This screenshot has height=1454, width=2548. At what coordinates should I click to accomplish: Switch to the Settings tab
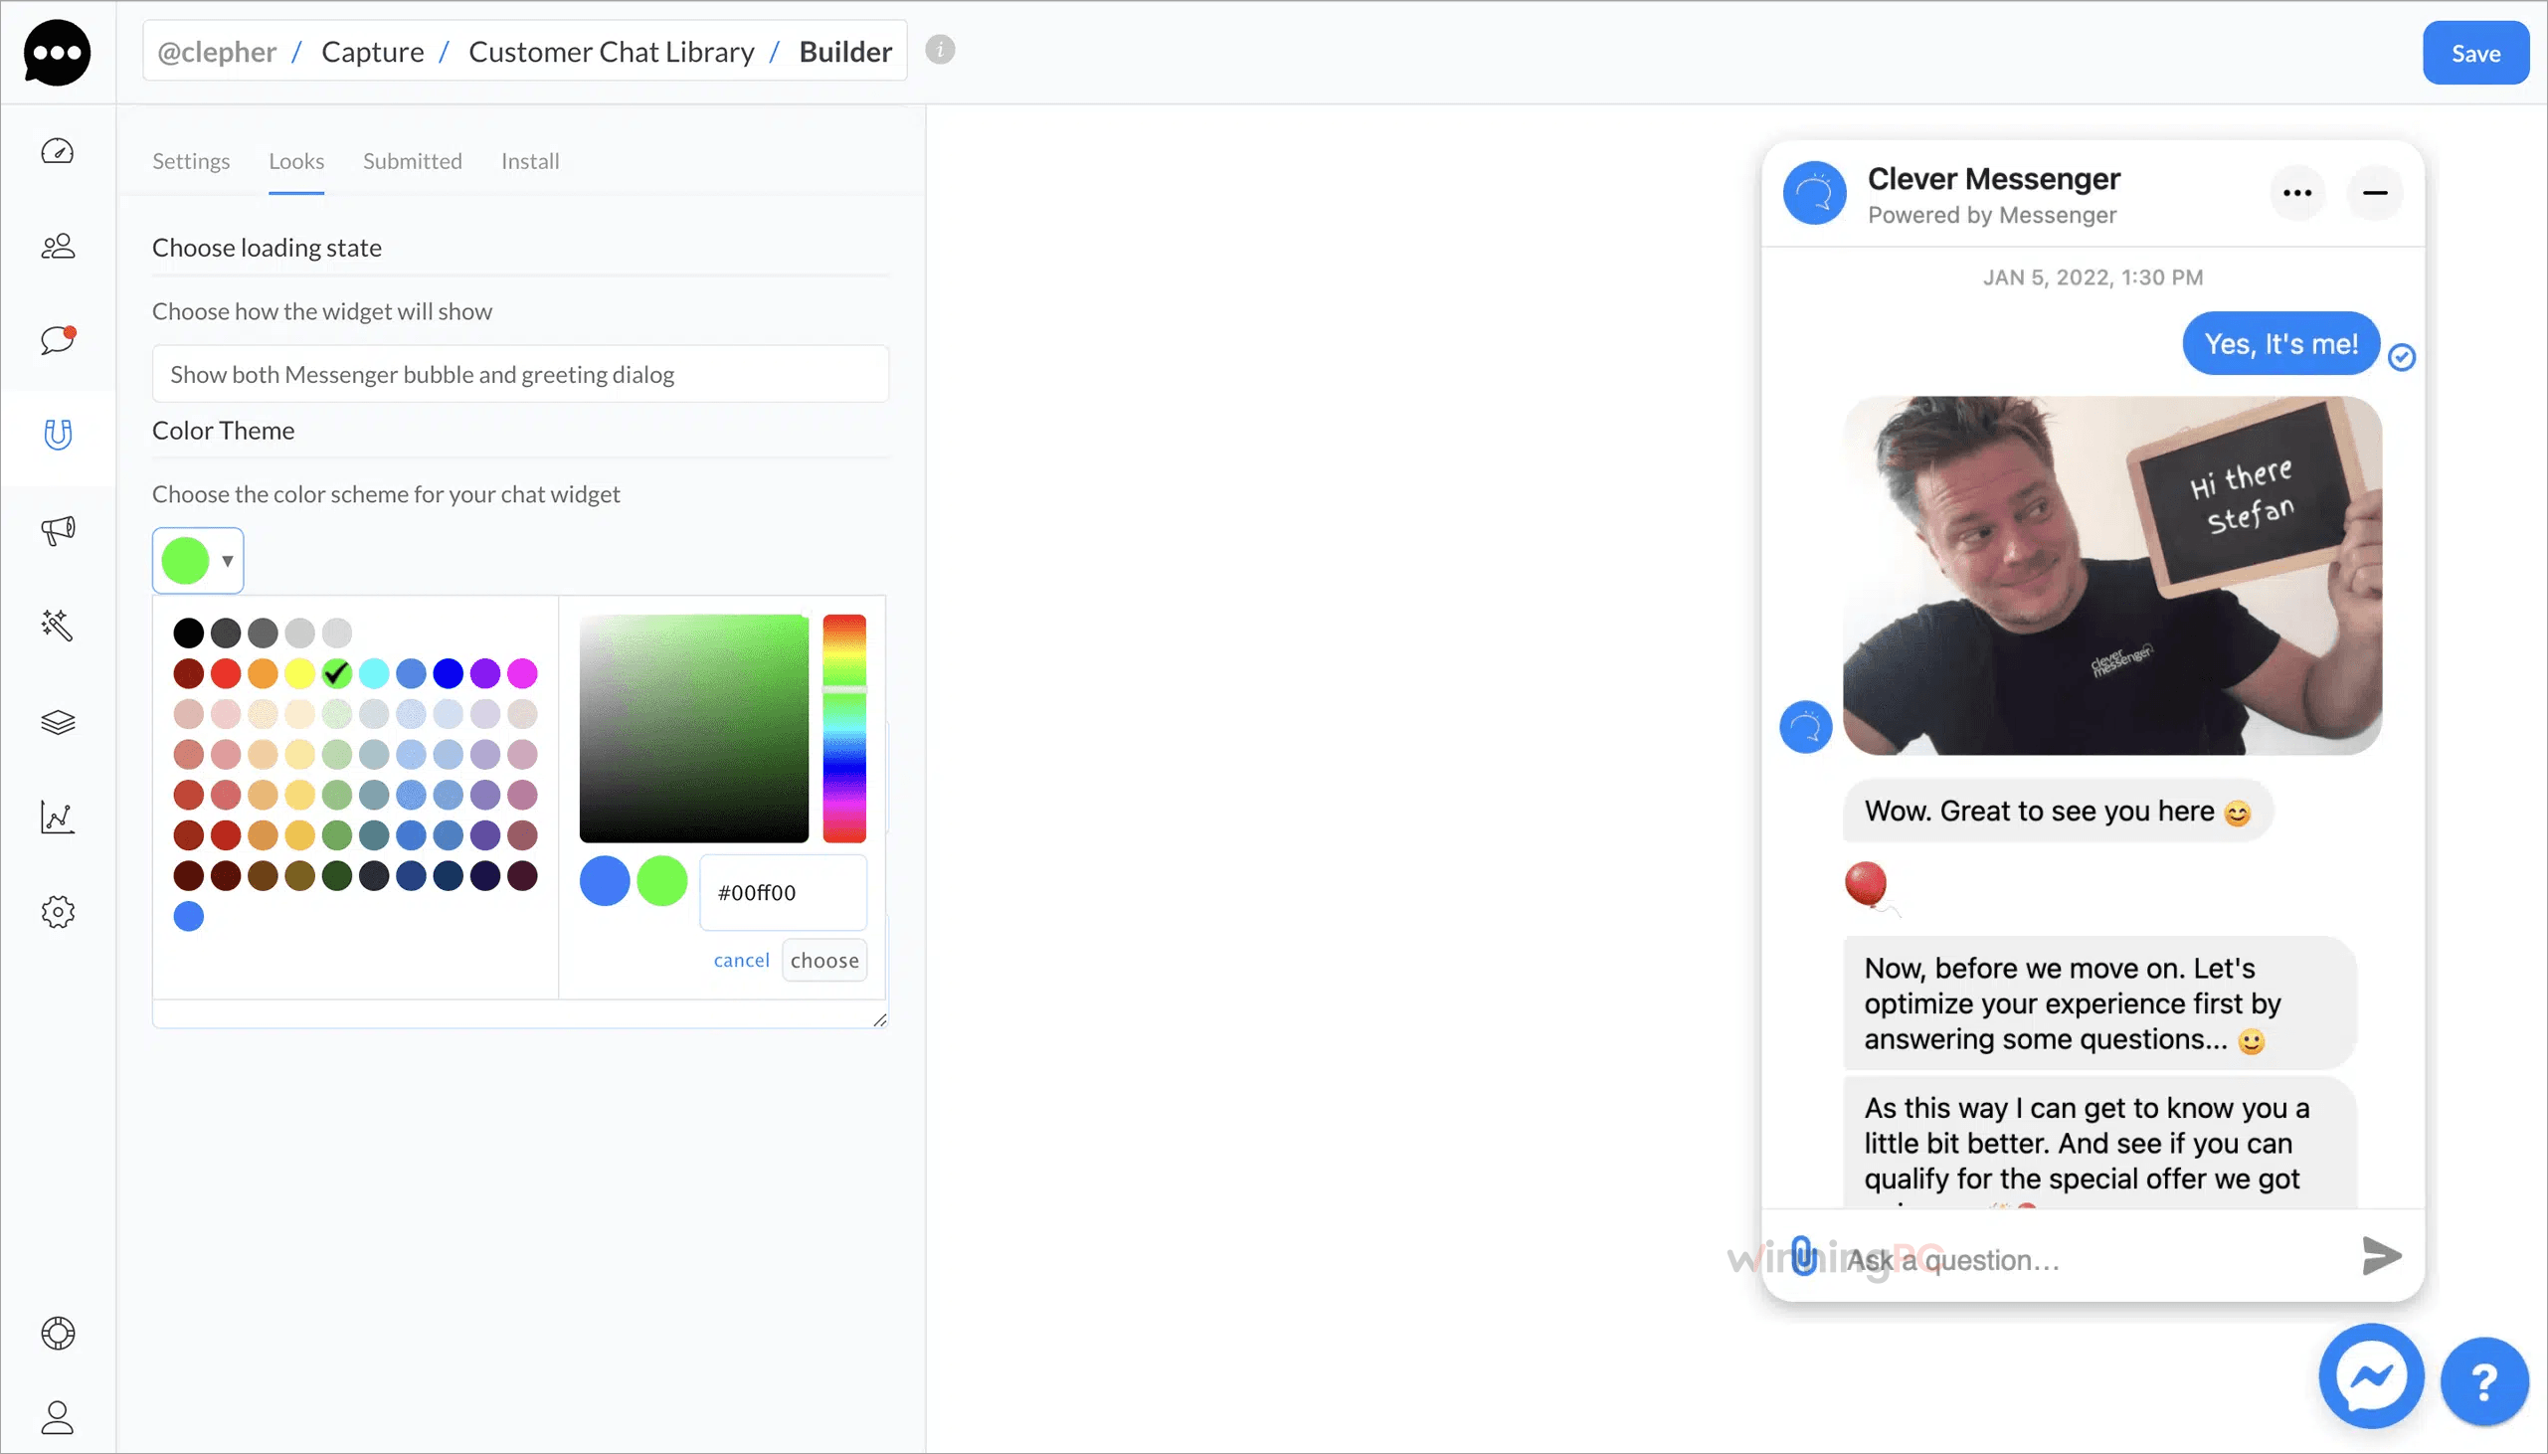point(191,161)
